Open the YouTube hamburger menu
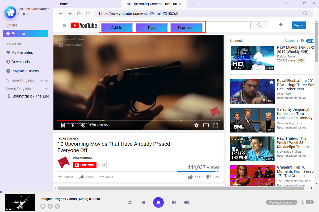The height and width of the screenshot is (212, 319). (64, 25)
